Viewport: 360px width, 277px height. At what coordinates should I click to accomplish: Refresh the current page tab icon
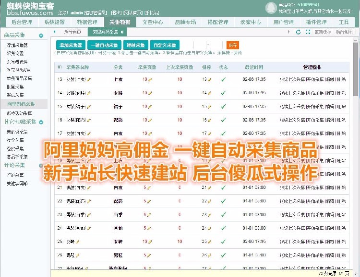point(298,32)
